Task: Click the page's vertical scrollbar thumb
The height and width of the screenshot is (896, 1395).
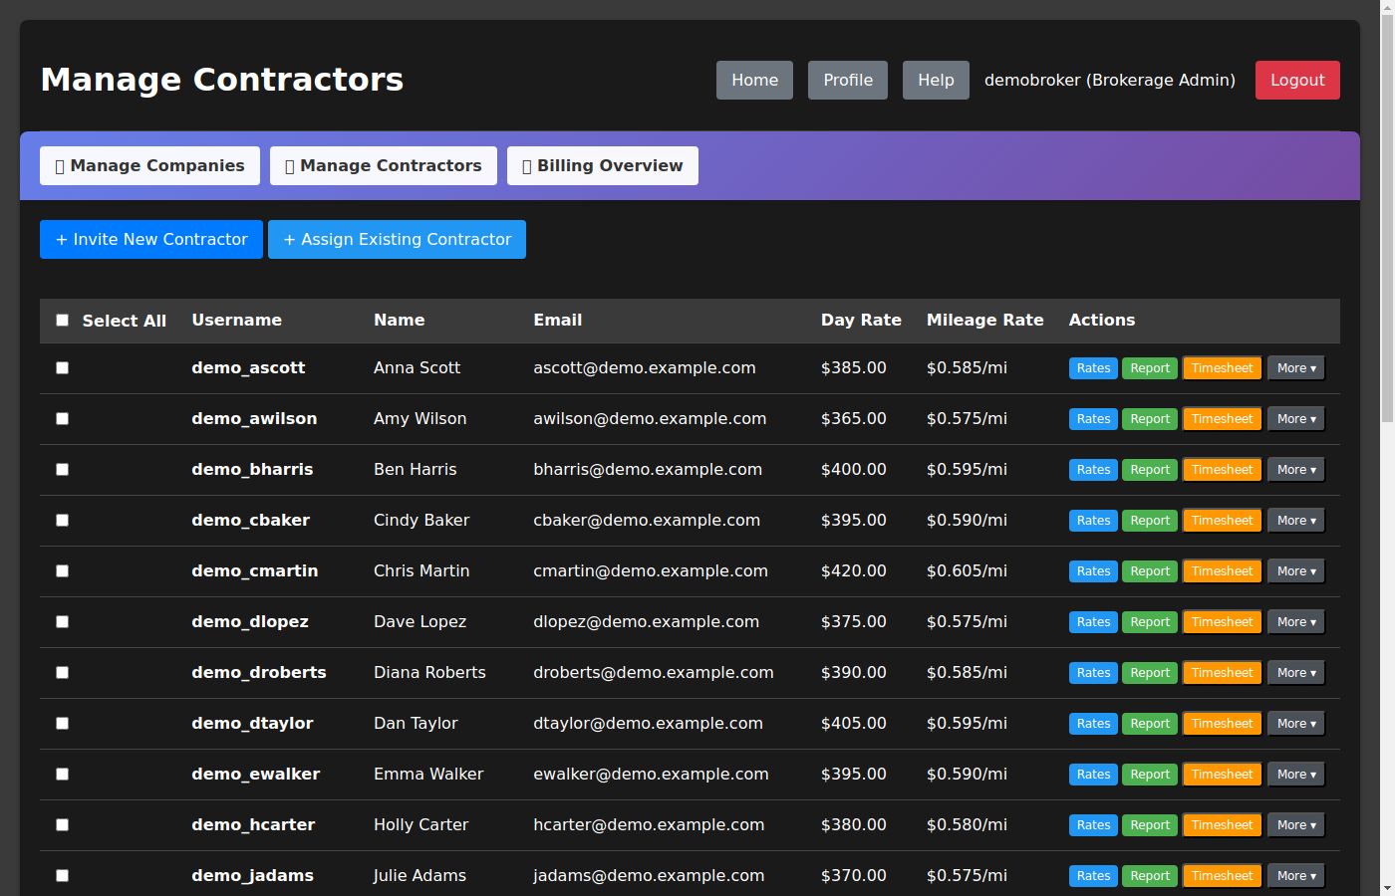Action: point(1387,219)
